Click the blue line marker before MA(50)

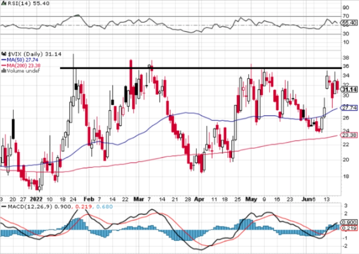(x=4, y=60)
